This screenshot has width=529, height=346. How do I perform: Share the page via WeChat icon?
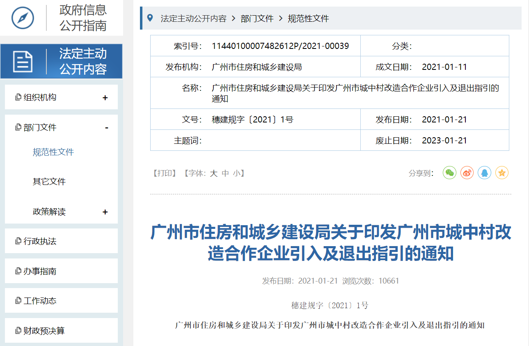tap(450, 173)
